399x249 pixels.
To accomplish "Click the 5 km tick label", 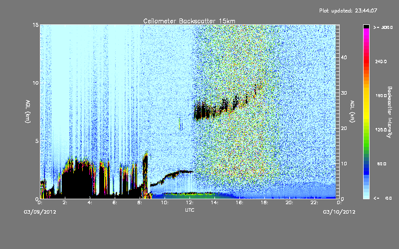I will pyautogui.click(x=37, y=141).
